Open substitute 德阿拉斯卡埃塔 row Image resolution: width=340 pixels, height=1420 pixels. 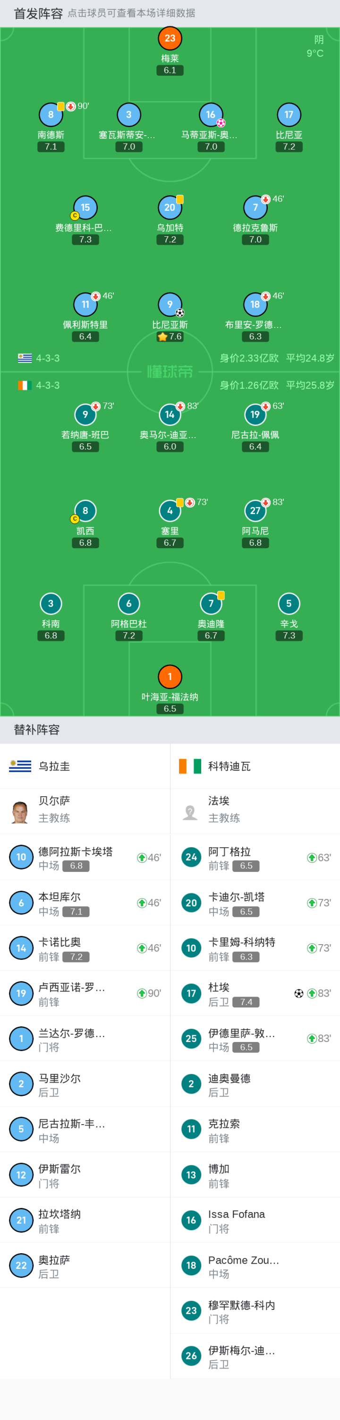tap(85, 858)
